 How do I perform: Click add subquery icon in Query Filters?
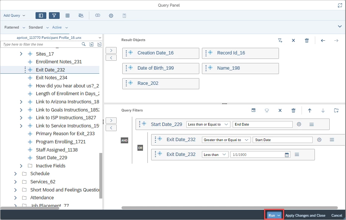(x=253, y=110)
